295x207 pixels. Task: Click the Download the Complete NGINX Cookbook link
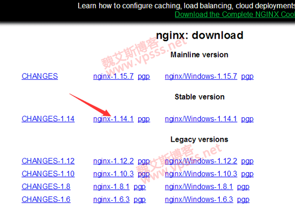pyautogui.click(x=234, y=14)
